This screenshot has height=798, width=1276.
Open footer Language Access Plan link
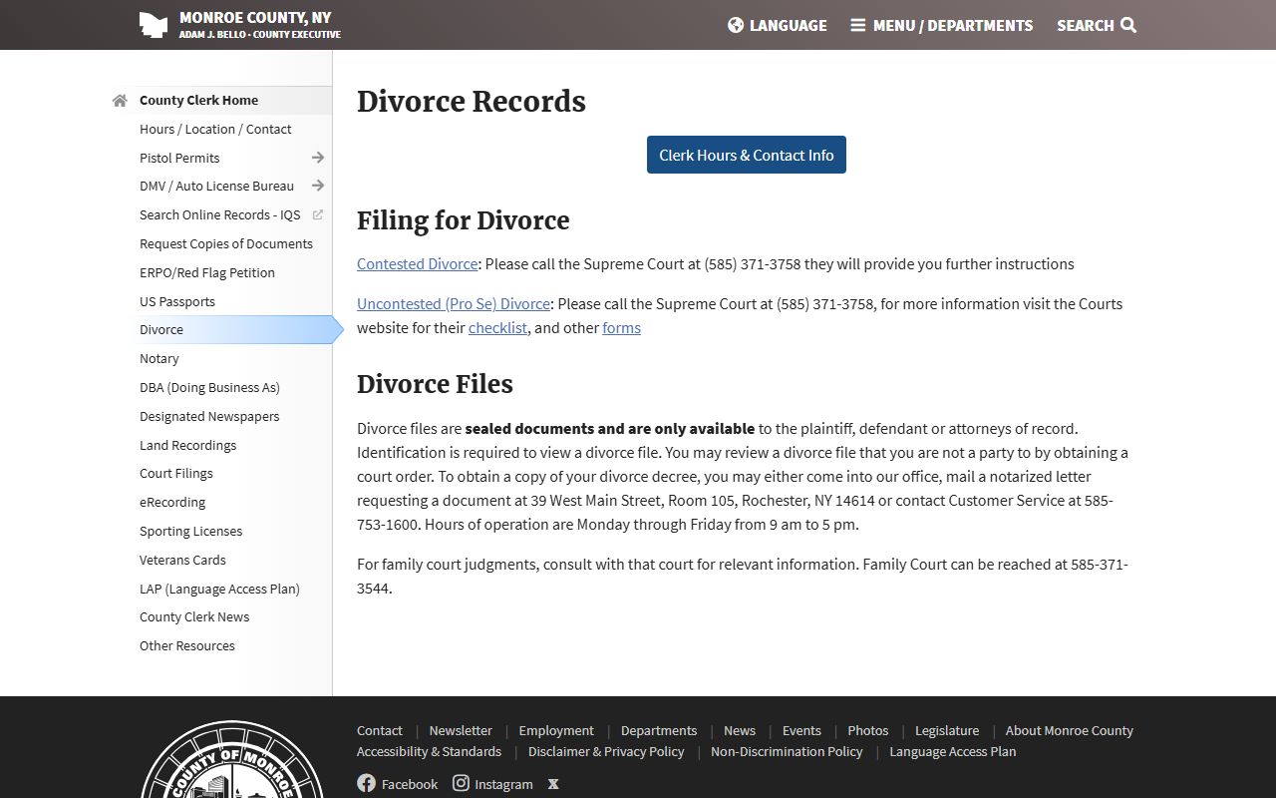click(x=953, y=751)
